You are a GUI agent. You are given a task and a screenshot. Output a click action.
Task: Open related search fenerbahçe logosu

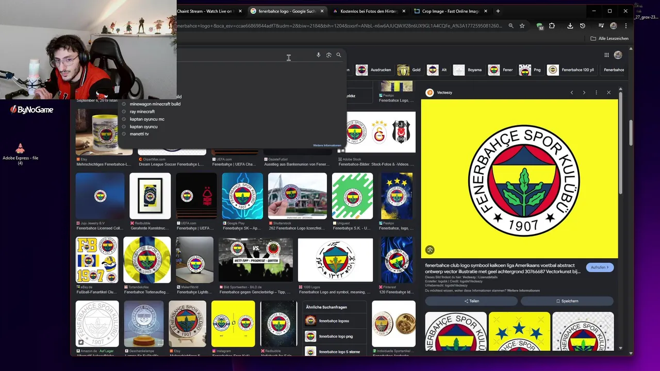click(x=335, y=321)
